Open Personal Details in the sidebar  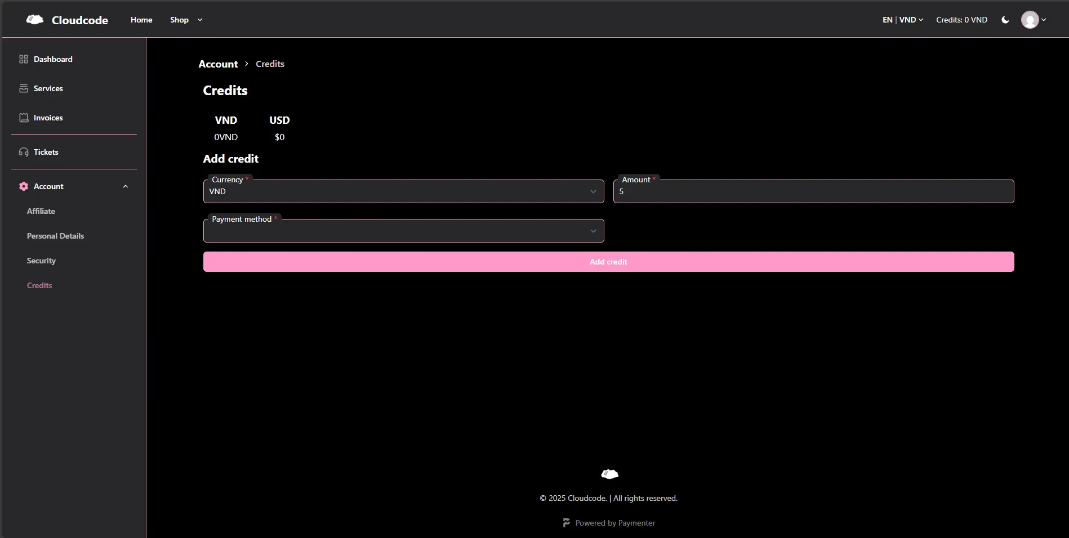coord(55,236)
